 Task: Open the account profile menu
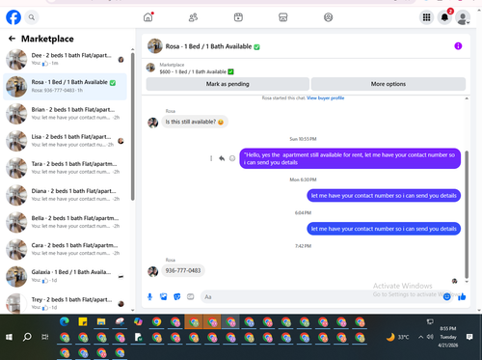pos(463,17)
